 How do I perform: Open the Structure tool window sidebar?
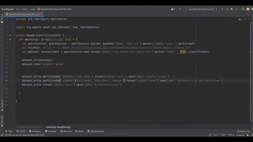tap(2, 105)
